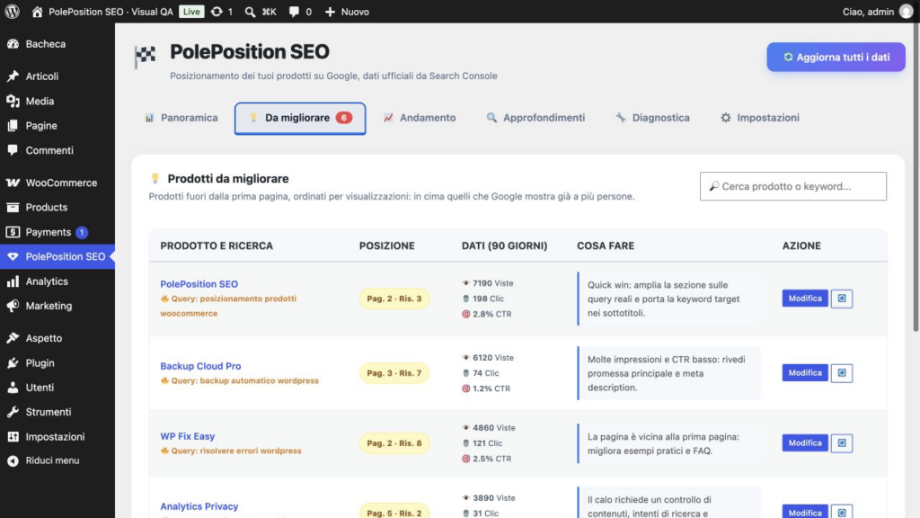
Task: Open admin avatar in top right
Action: click(907, 12)
